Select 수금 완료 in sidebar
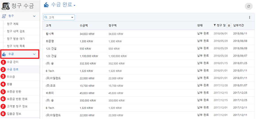Viewport: 256px width, 119px height. pyautogui.click(x=13, y=69)
